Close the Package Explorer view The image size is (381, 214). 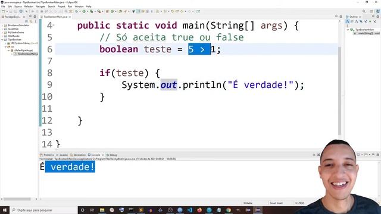click(x=24, y=17)
